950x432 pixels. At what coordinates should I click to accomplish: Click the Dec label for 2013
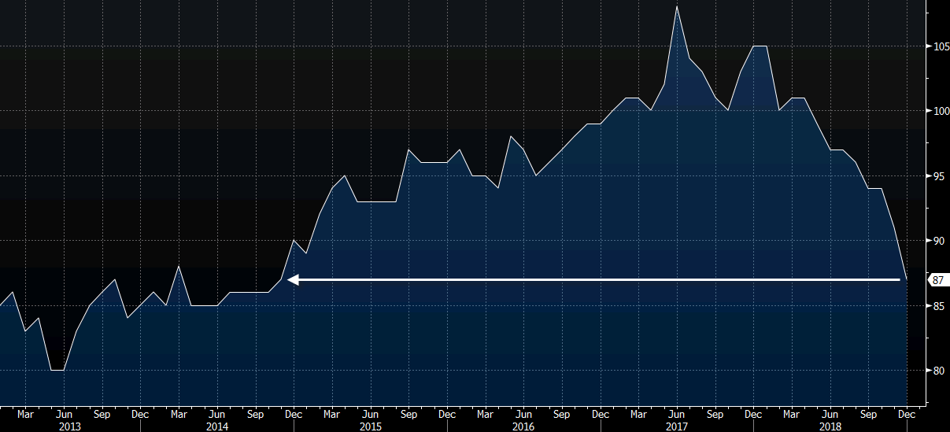[x=140, y=414]
